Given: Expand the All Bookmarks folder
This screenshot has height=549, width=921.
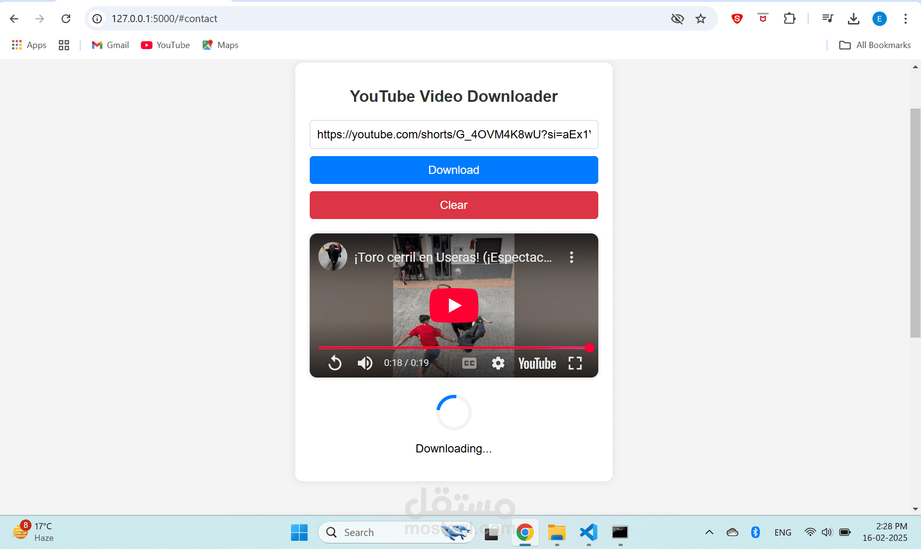Looking at the screenshot, I should point(875,45).
